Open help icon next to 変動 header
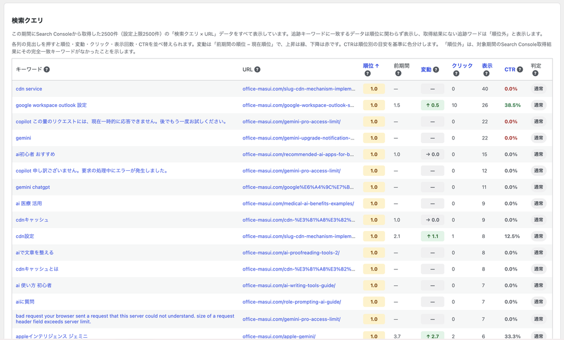The height and width of the screenshot is (340, 564). point(436,69)
